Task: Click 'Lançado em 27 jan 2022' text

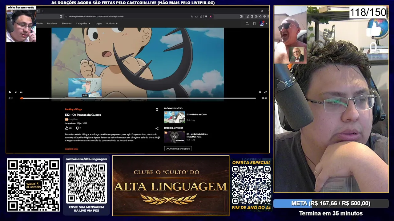Action: coord(76,123)
